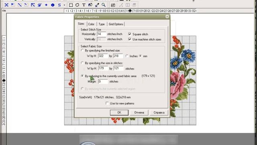Open help with Справка button
The height and width of the screenshot is (145, 257).
(x=159, y=113)
